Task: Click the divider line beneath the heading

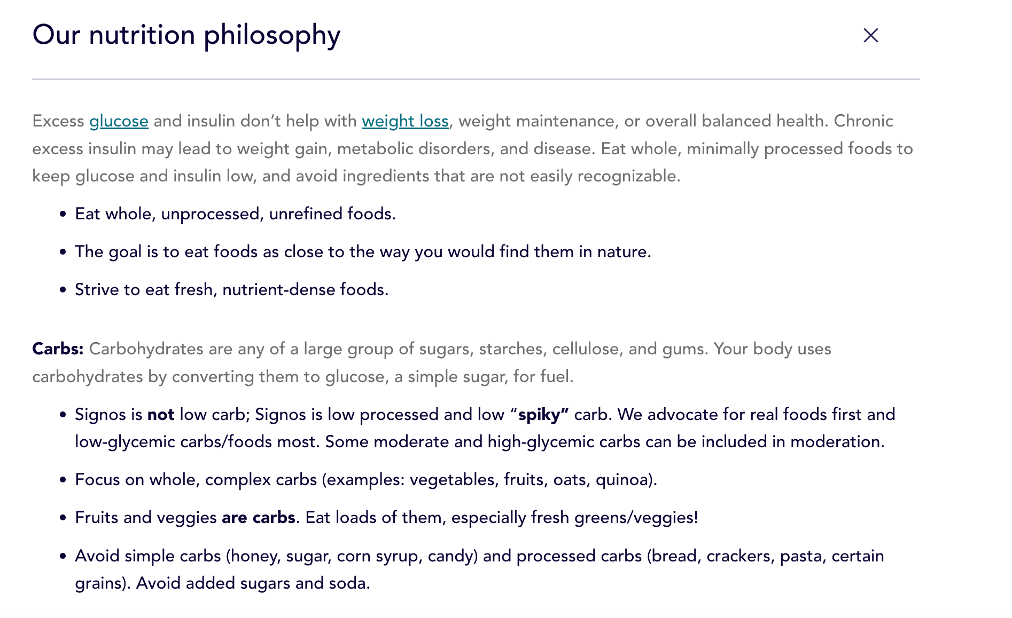Action: click(x=476, y=79)
